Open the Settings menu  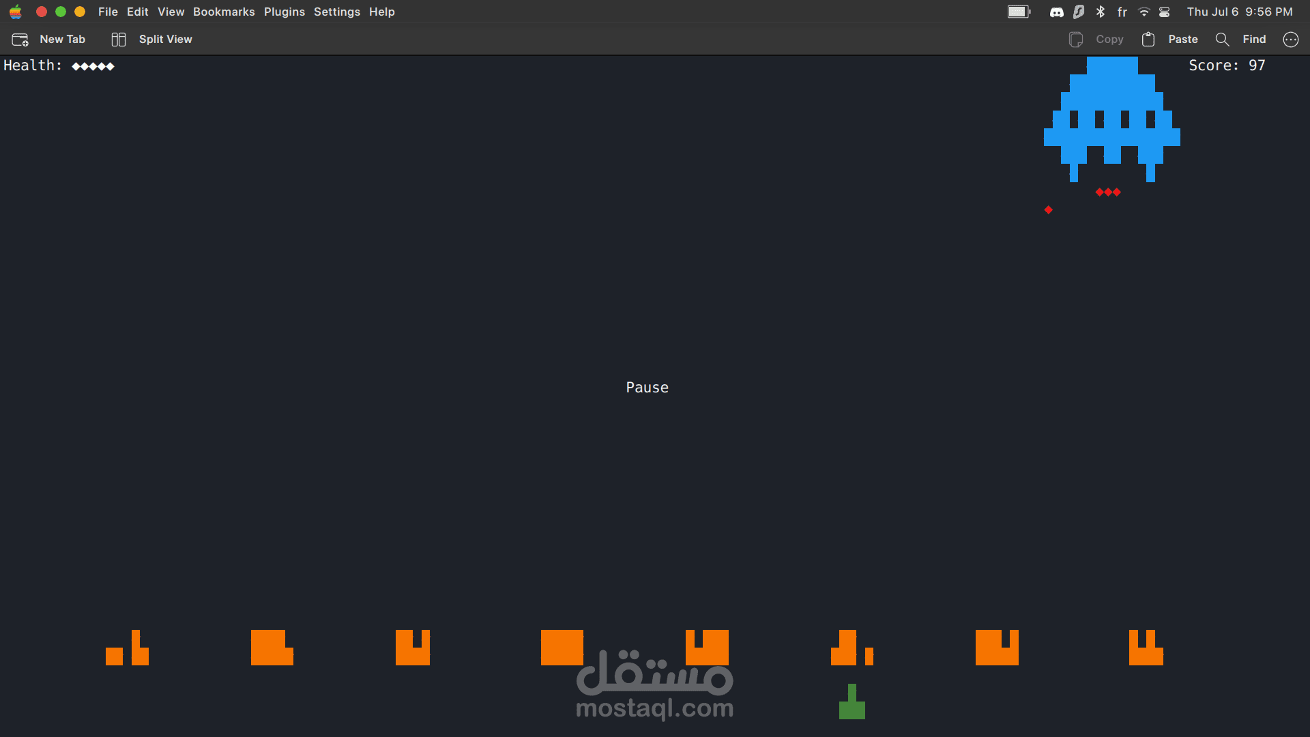(x=337, y=12)
